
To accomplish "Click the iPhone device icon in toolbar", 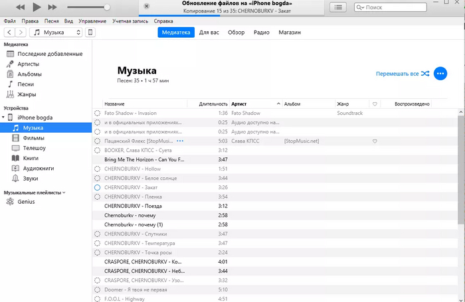I will [x=90, y=32].
